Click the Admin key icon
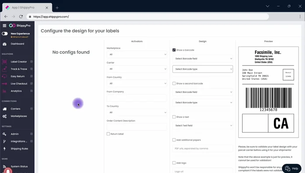 click(x=4, y=134)
